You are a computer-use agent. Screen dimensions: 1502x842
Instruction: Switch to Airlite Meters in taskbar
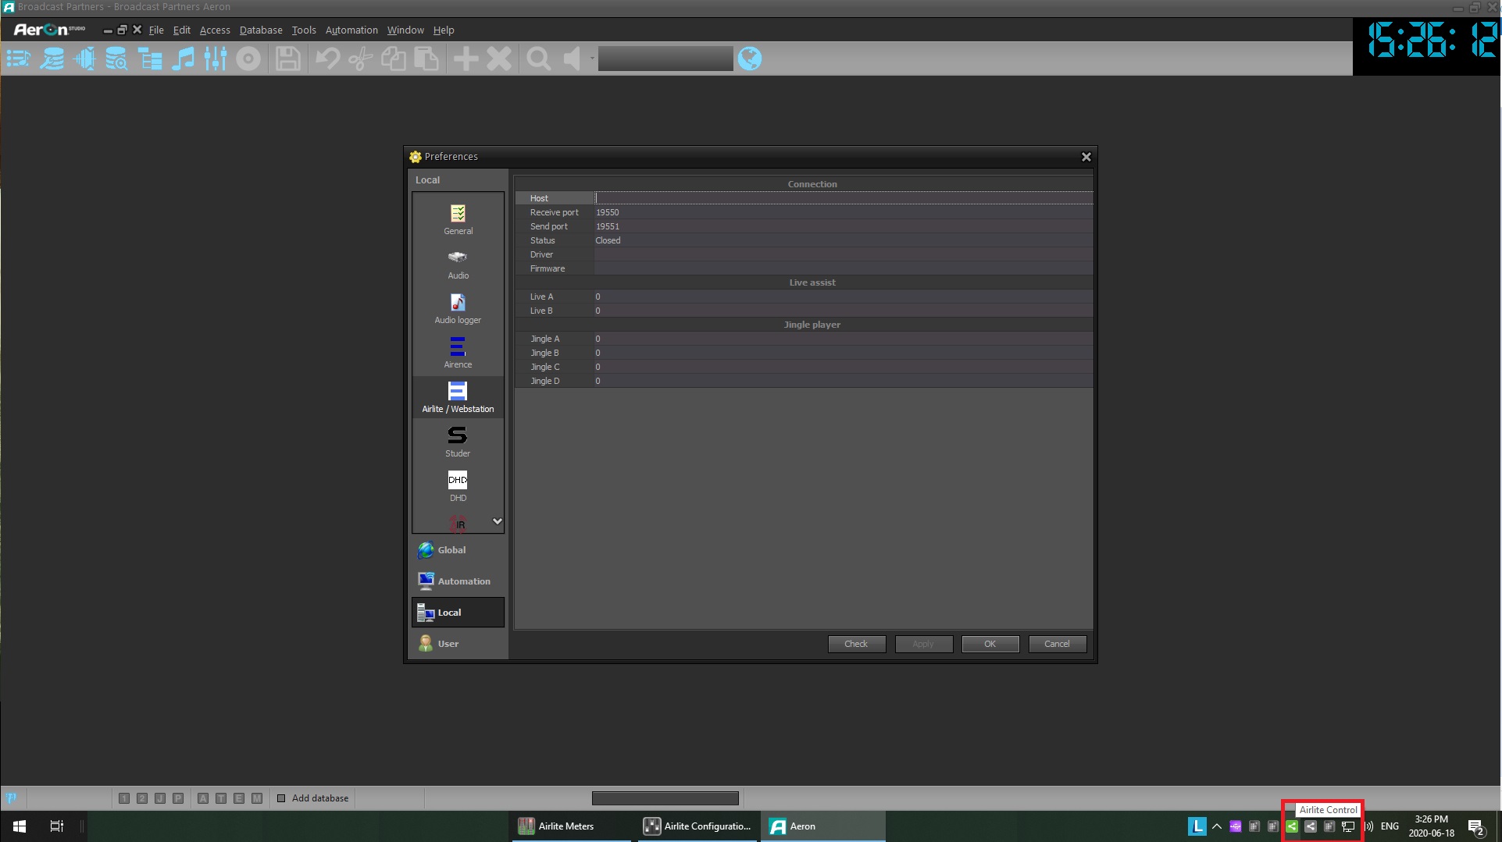pos(566,826)
